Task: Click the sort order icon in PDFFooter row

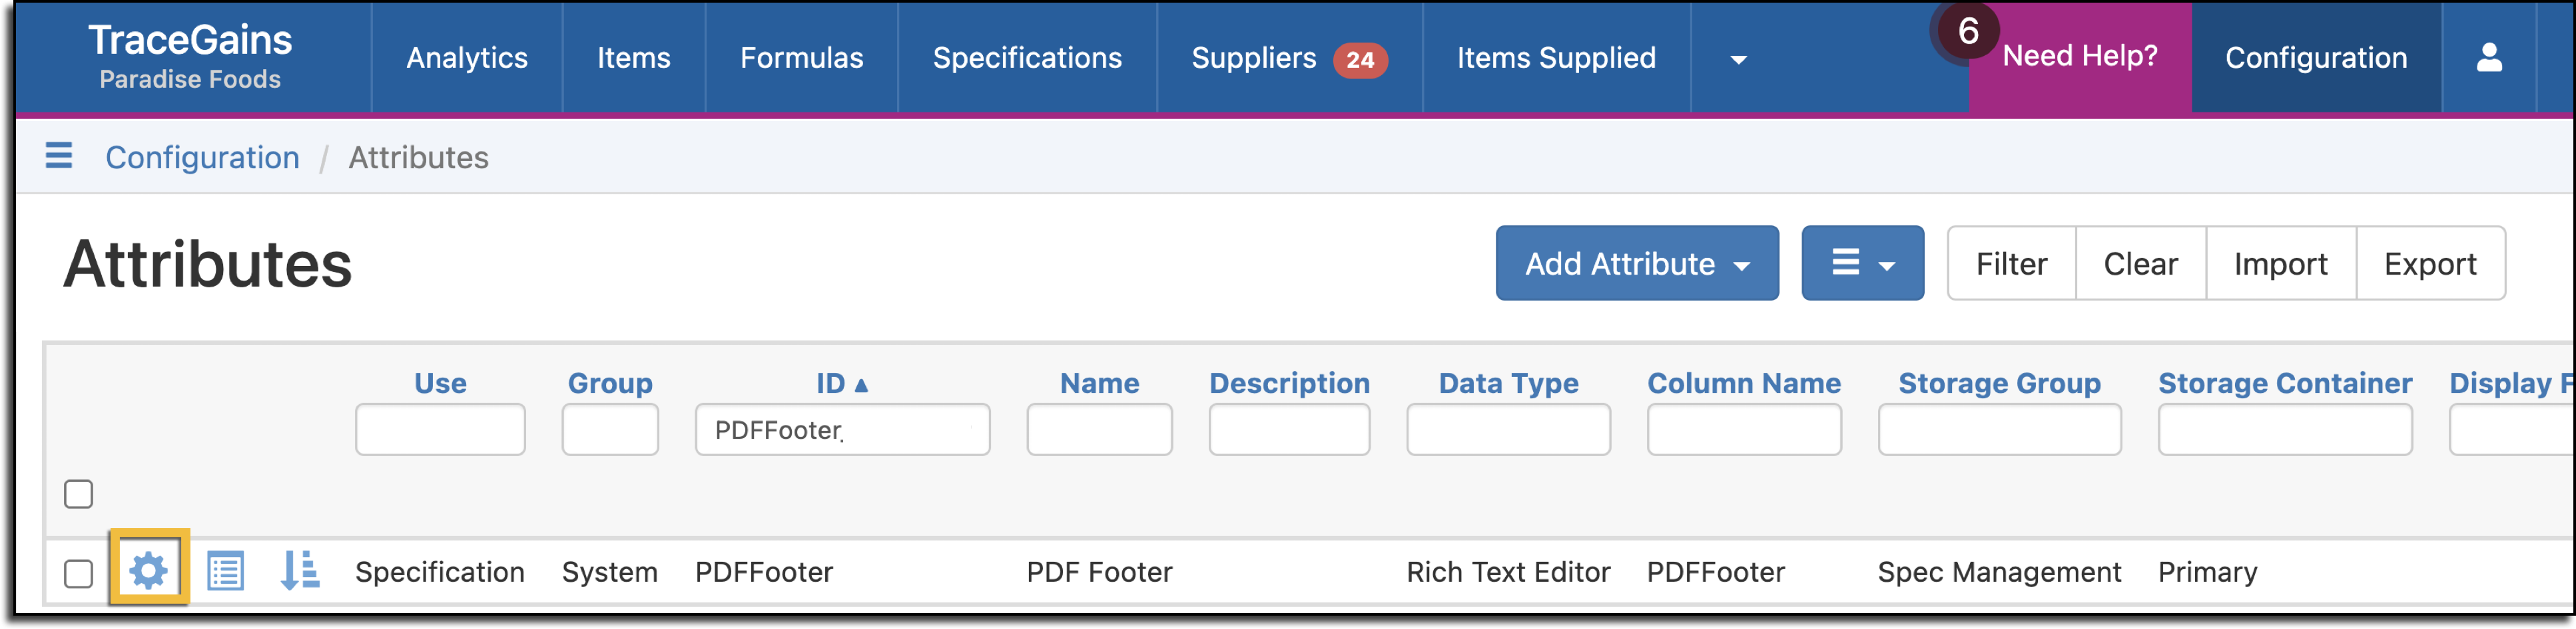Action: [299, 570]
